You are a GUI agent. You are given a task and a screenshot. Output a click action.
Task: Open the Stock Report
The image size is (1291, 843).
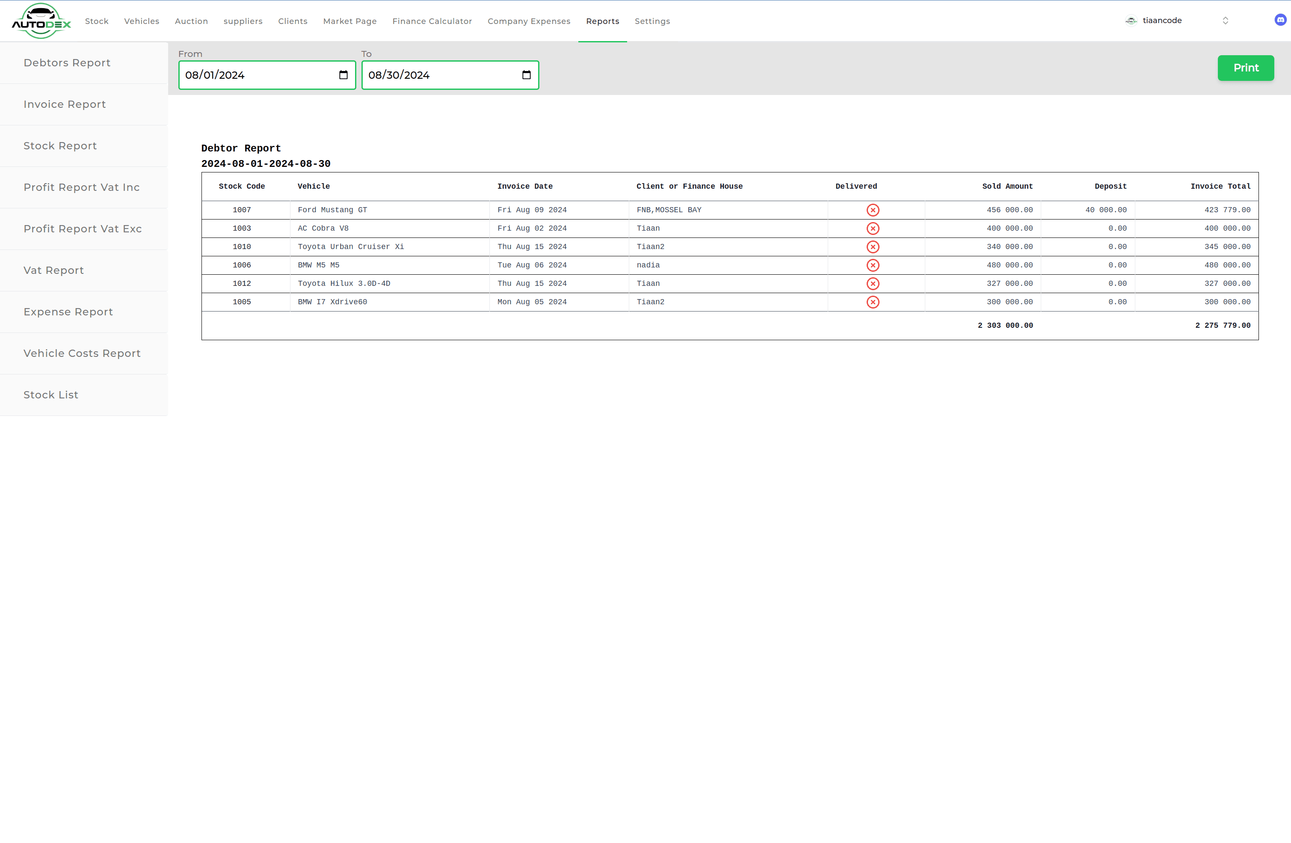tap(84, 146)
